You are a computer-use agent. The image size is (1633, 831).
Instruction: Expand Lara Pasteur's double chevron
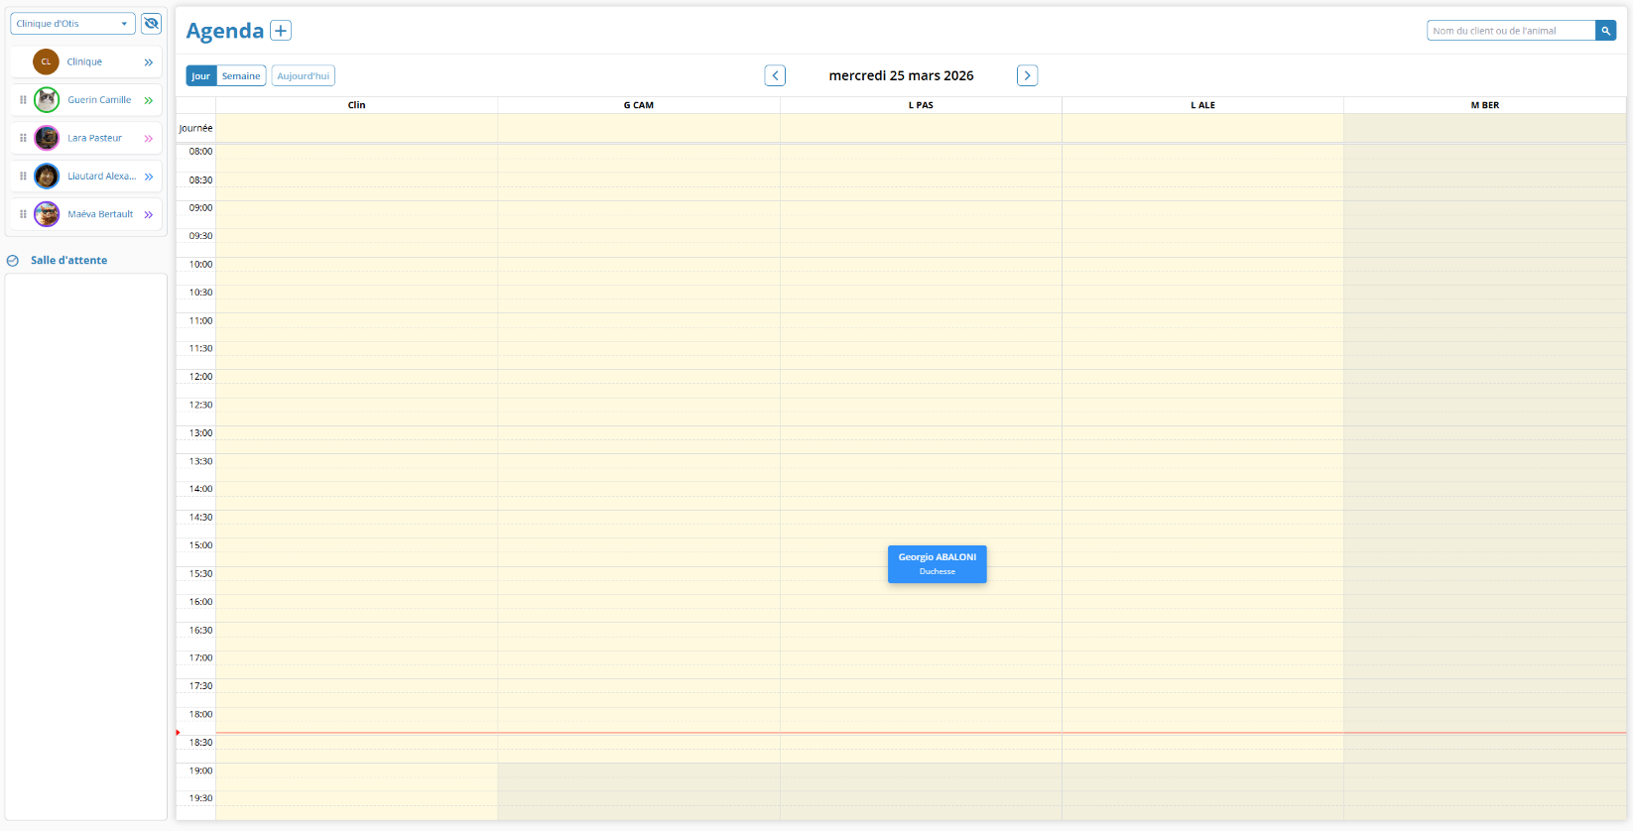tap(149, 139)
